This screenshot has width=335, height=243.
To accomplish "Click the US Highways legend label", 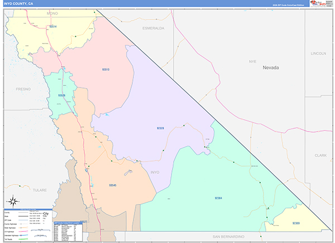I will click(9, 232).
